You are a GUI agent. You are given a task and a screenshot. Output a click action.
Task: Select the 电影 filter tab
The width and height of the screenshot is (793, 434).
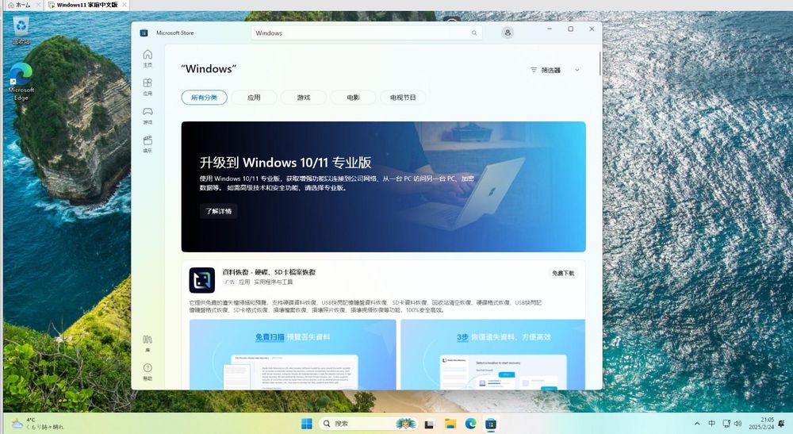(x=353, y=98)
